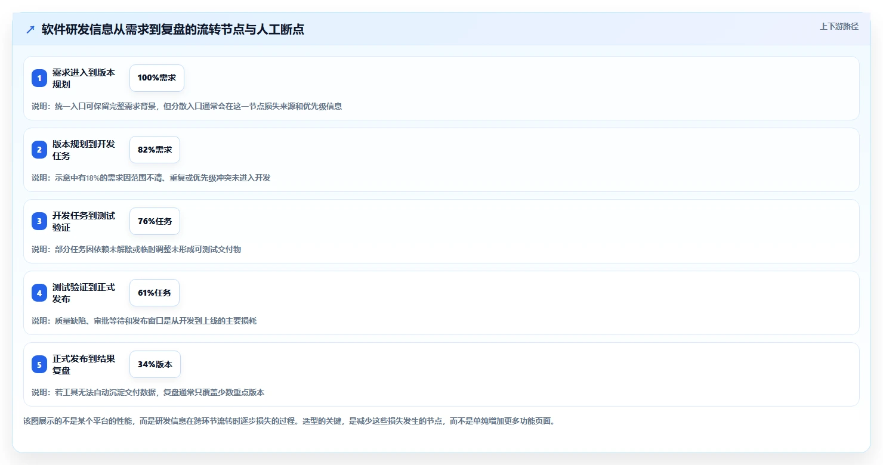
Task: Click the step 3 number badge
Action: (39, 221)
